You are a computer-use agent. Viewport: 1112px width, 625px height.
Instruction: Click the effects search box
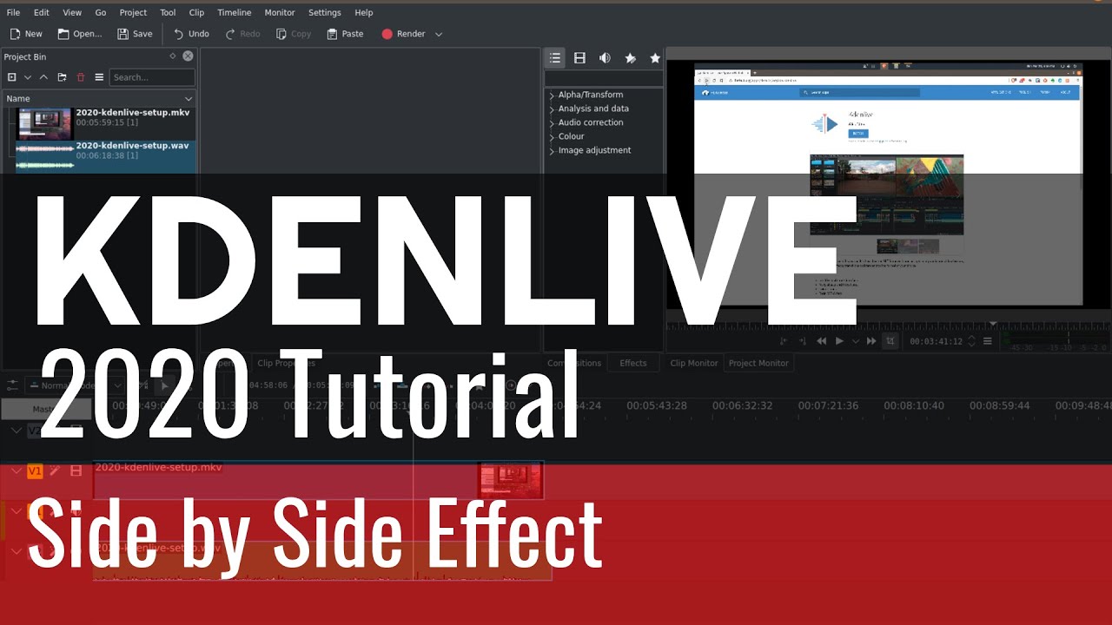tap(604, 78)
